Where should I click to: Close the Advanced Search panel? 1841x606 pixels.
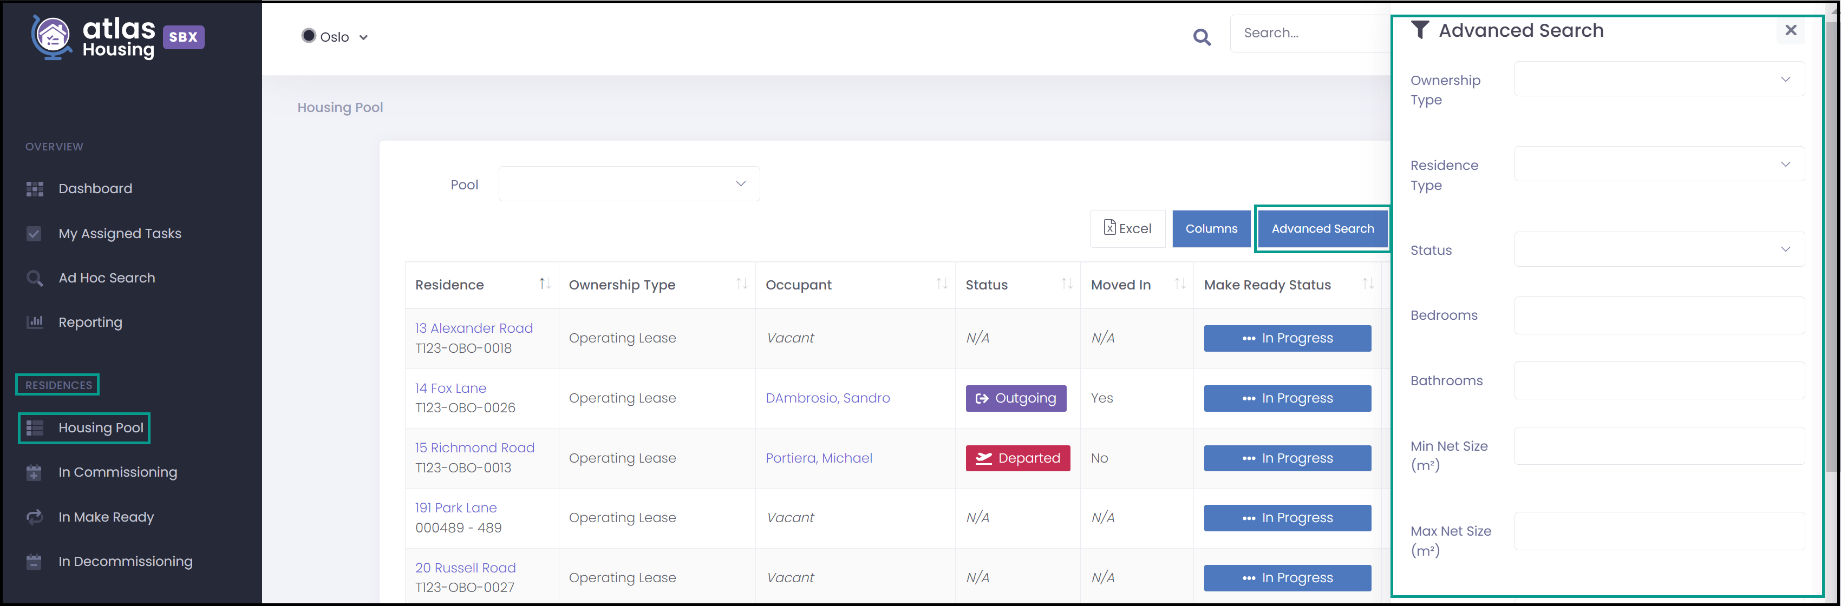pyautogui.click(x=1790, y=30)
